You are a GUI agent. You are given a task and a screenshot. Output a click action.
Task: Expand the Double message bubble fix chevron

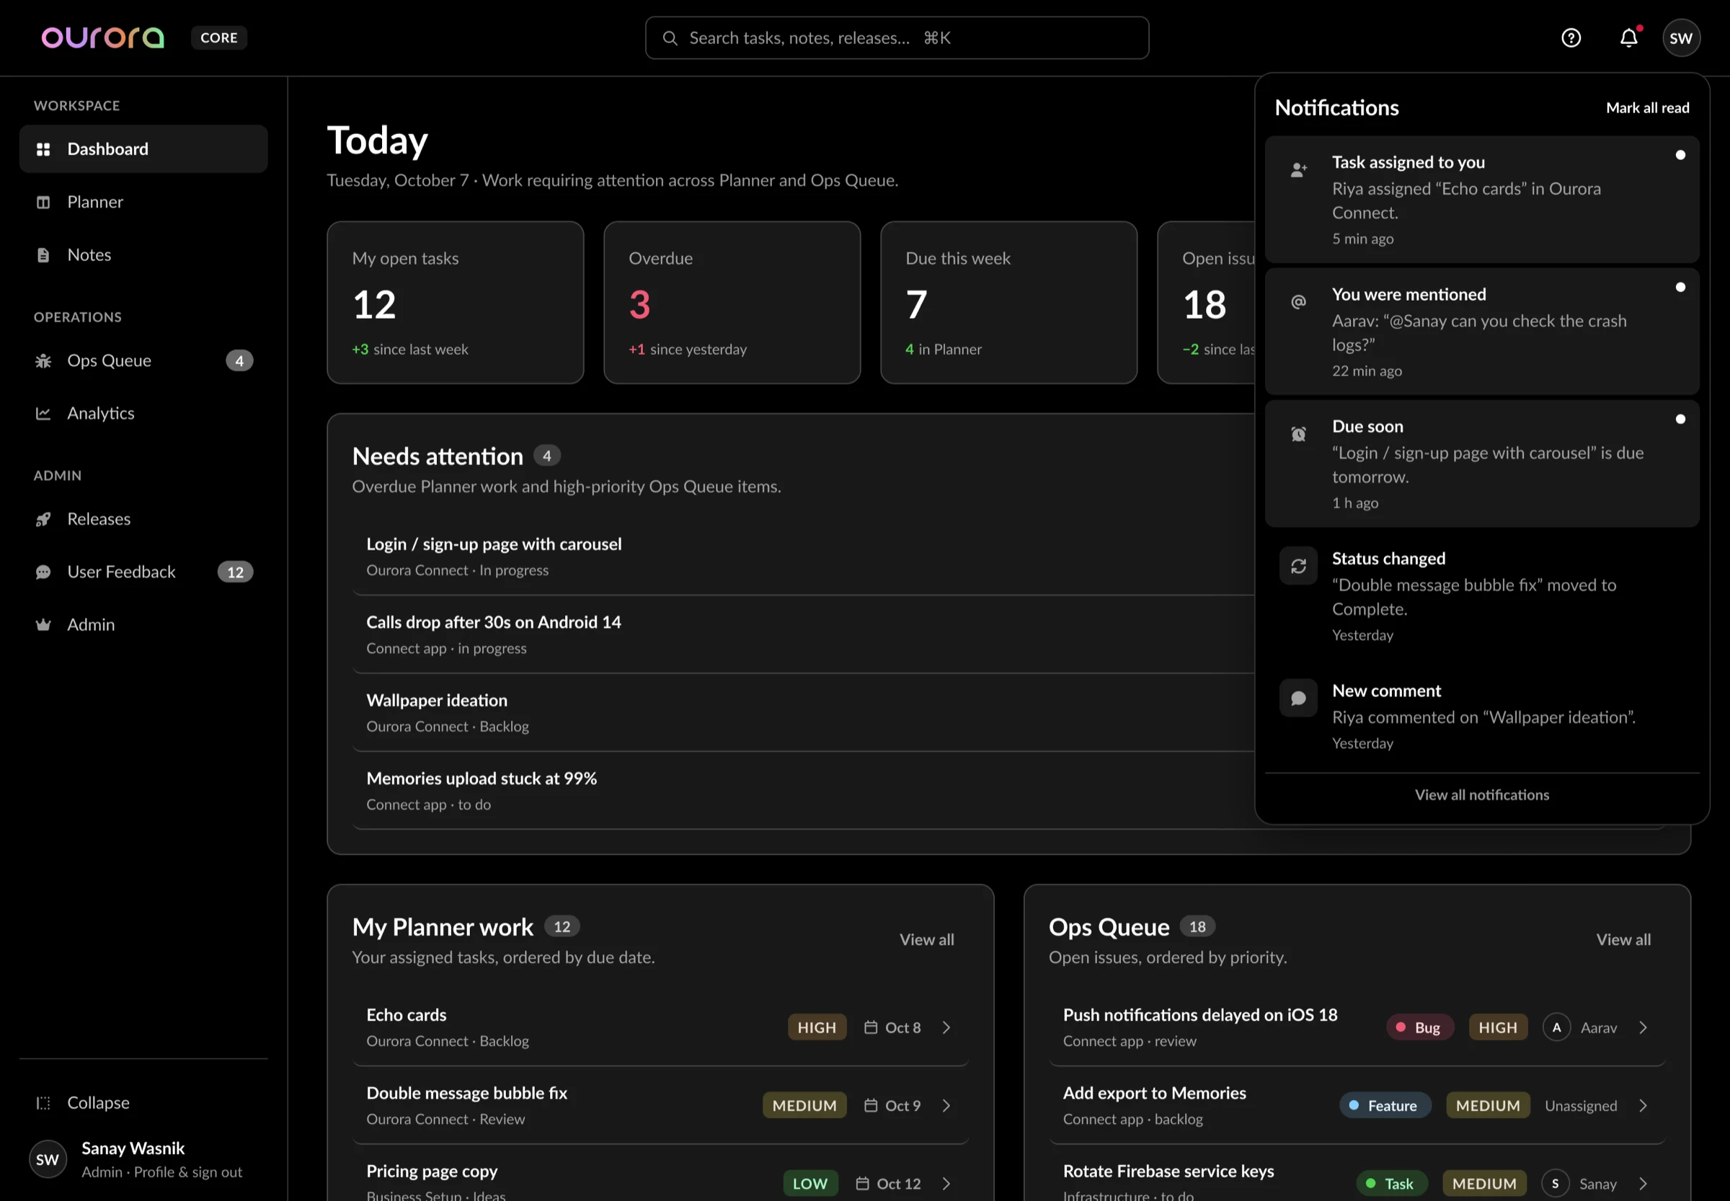[946, 1105]
